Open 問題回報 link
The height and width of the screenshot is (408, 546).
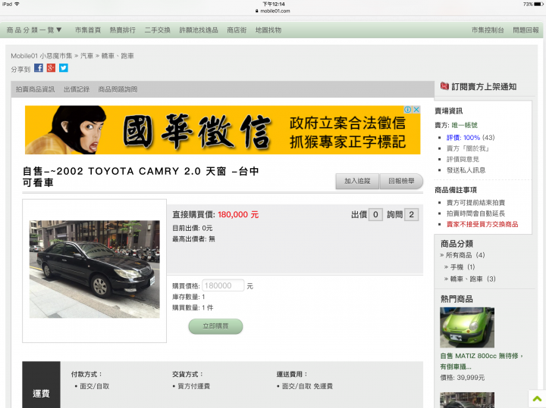click(526, 30)
